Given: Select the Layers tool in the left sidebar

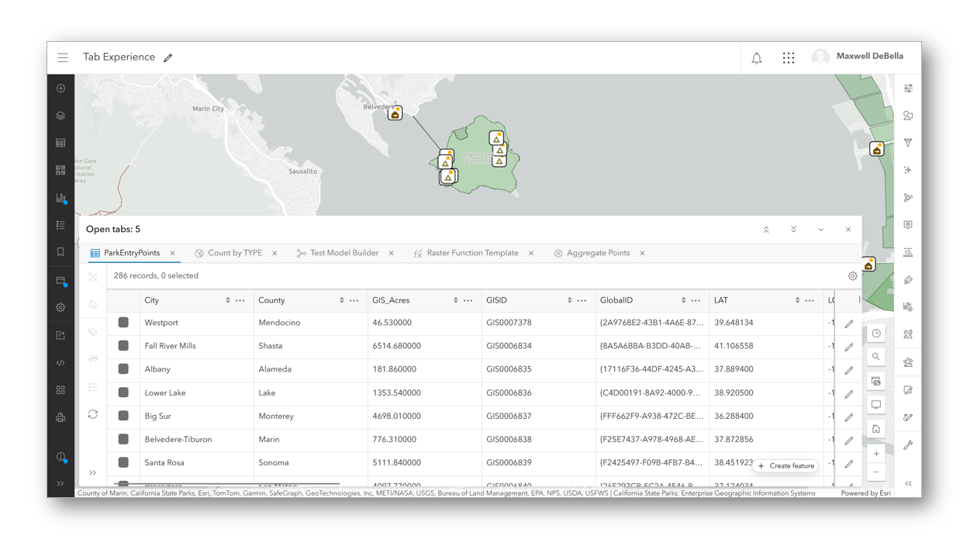Looking at the screenshot, I should [60, 116].
